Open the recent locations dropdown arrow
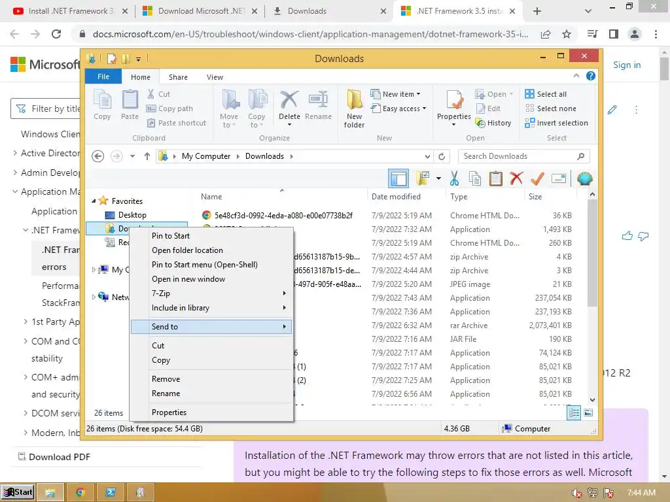 click(132, 156)
